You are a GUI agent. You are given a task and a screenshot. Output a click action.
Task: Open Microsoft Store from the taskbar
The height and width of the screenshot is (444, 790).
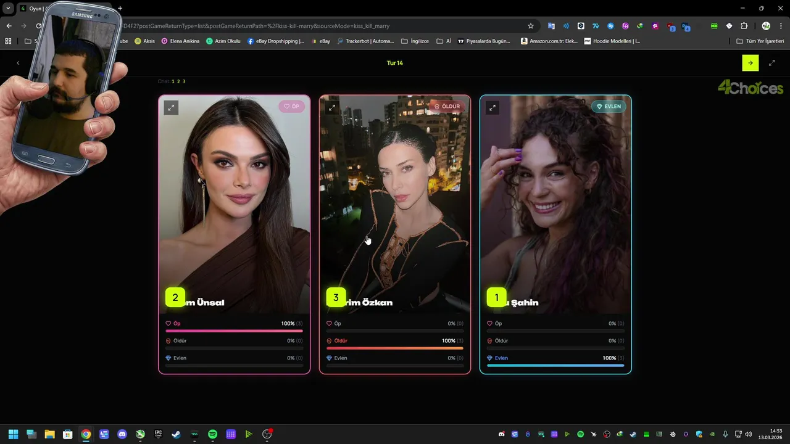(x=68, y=434)
